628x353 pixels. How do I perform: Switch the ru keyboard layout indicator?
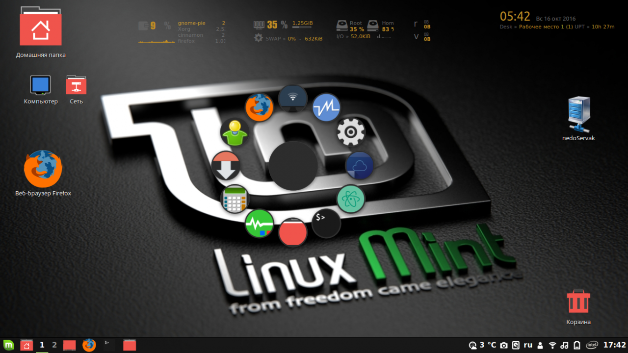click(528, 345)
